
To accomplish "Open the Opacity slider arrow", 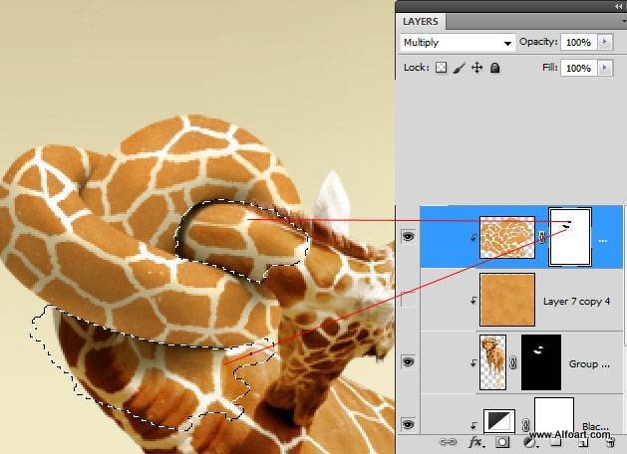I will pos(605,43).
